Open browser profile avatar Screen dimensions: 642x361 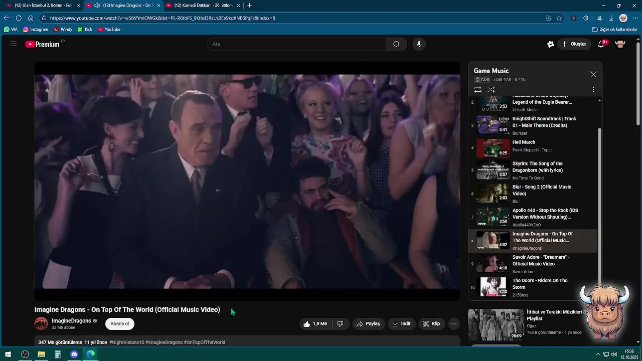click(623, 18)
